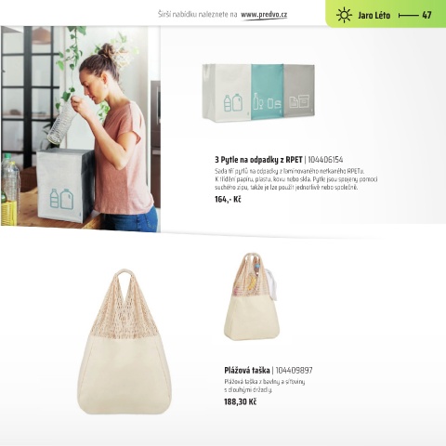
Task: Click the recycling bags description text
Action: coord(295,179)
